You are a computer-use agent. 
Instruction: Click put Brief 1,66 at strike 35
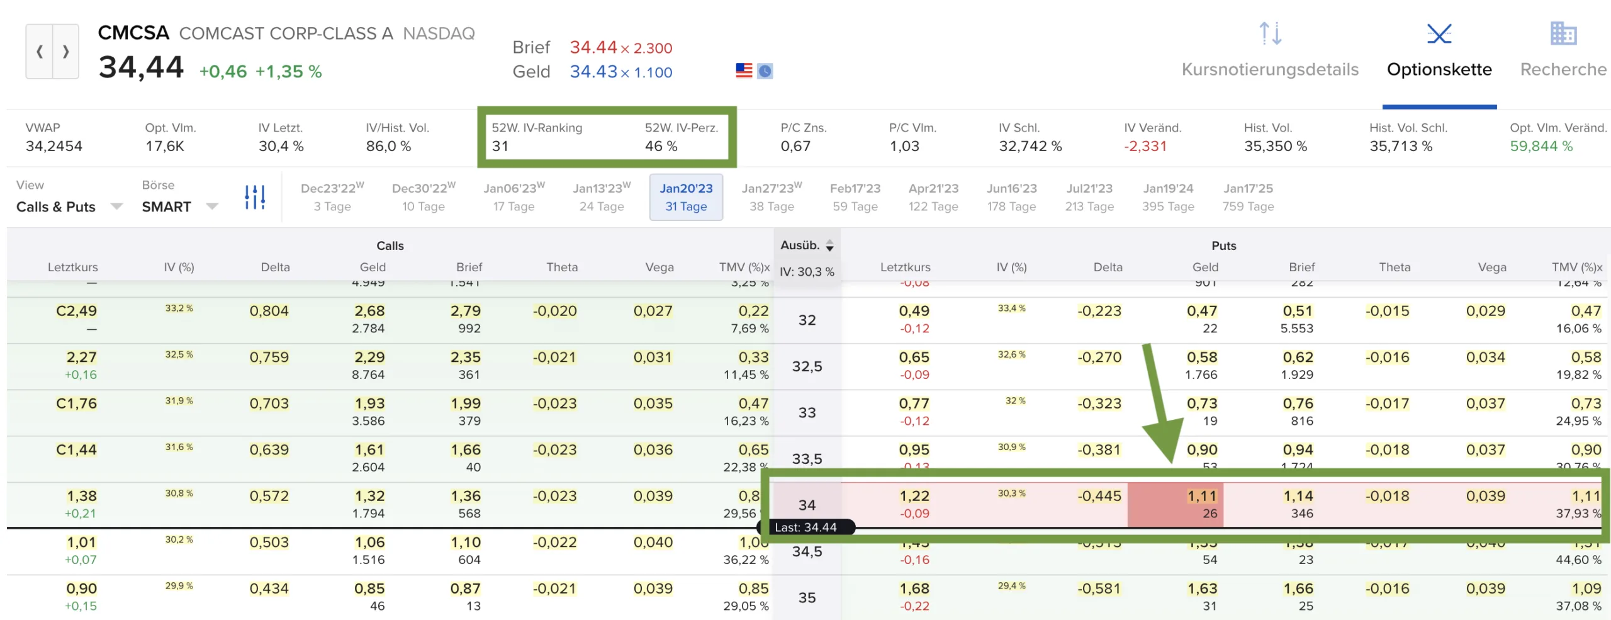point(1298,589)
